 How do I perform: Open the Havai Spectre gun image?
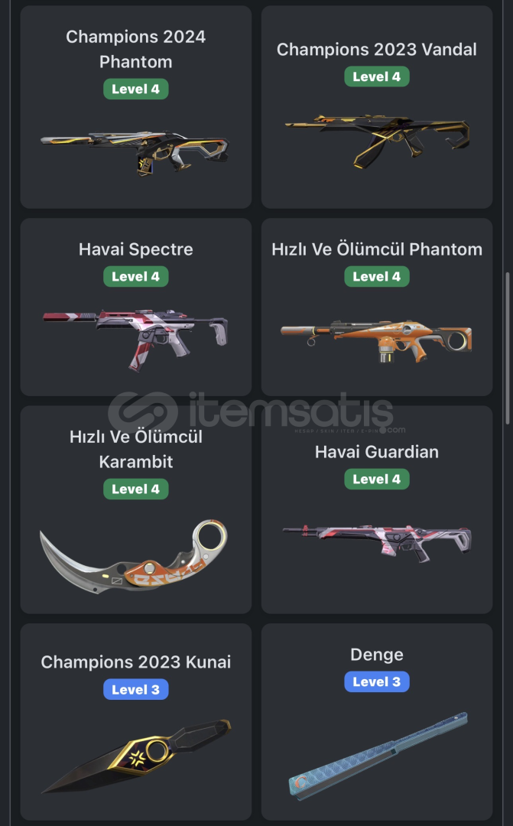pos(135,340)
